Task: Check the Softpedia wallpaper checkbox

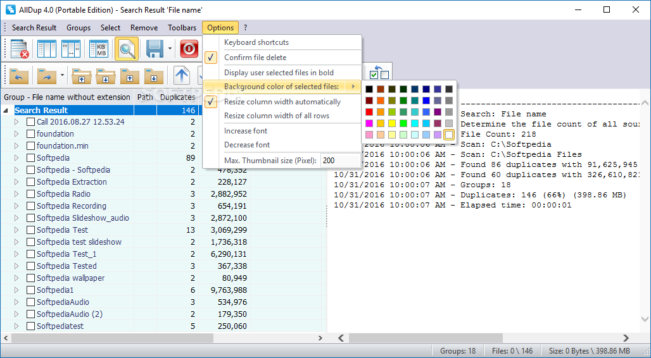Action: (x=30, y=278)
